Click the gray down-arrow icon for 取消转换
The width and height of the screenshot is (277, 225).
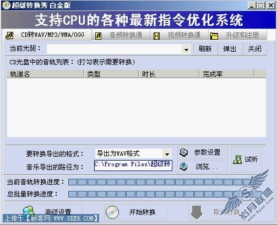[x=197, y=212]
